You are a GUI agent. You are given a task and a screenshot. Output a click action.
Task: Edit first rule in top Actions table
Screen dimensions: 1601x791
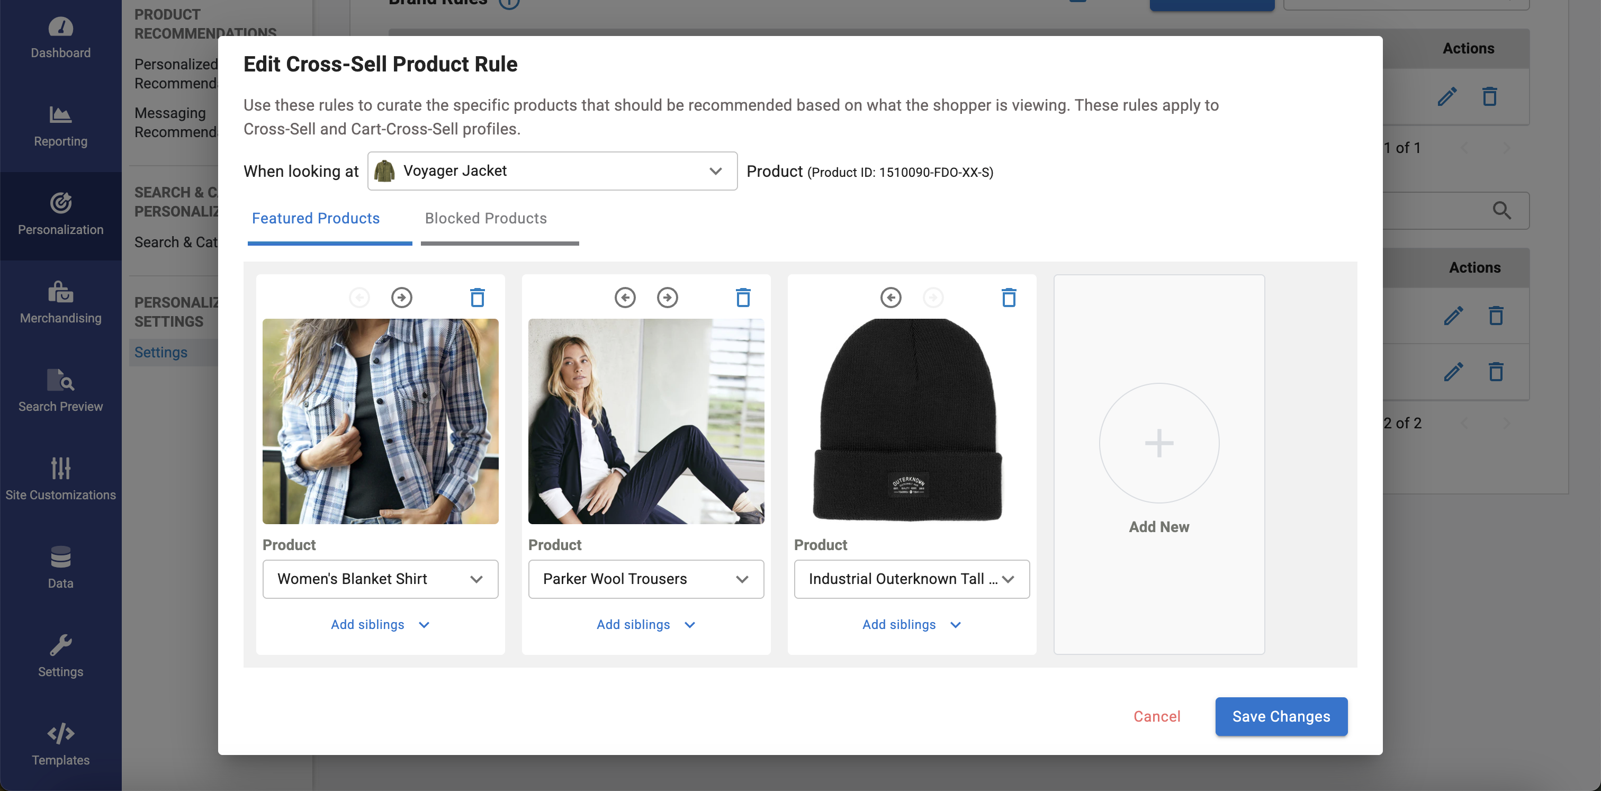click(x=1447, y=97)
